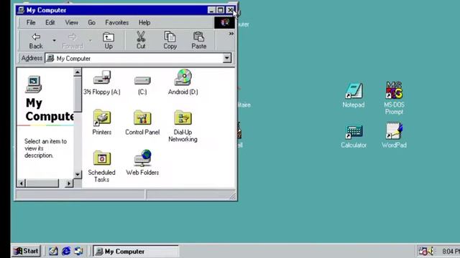Select the MS-DOS Prompt desktop shortcut
The height and width of the screenshot is (258, 460).
394,98
